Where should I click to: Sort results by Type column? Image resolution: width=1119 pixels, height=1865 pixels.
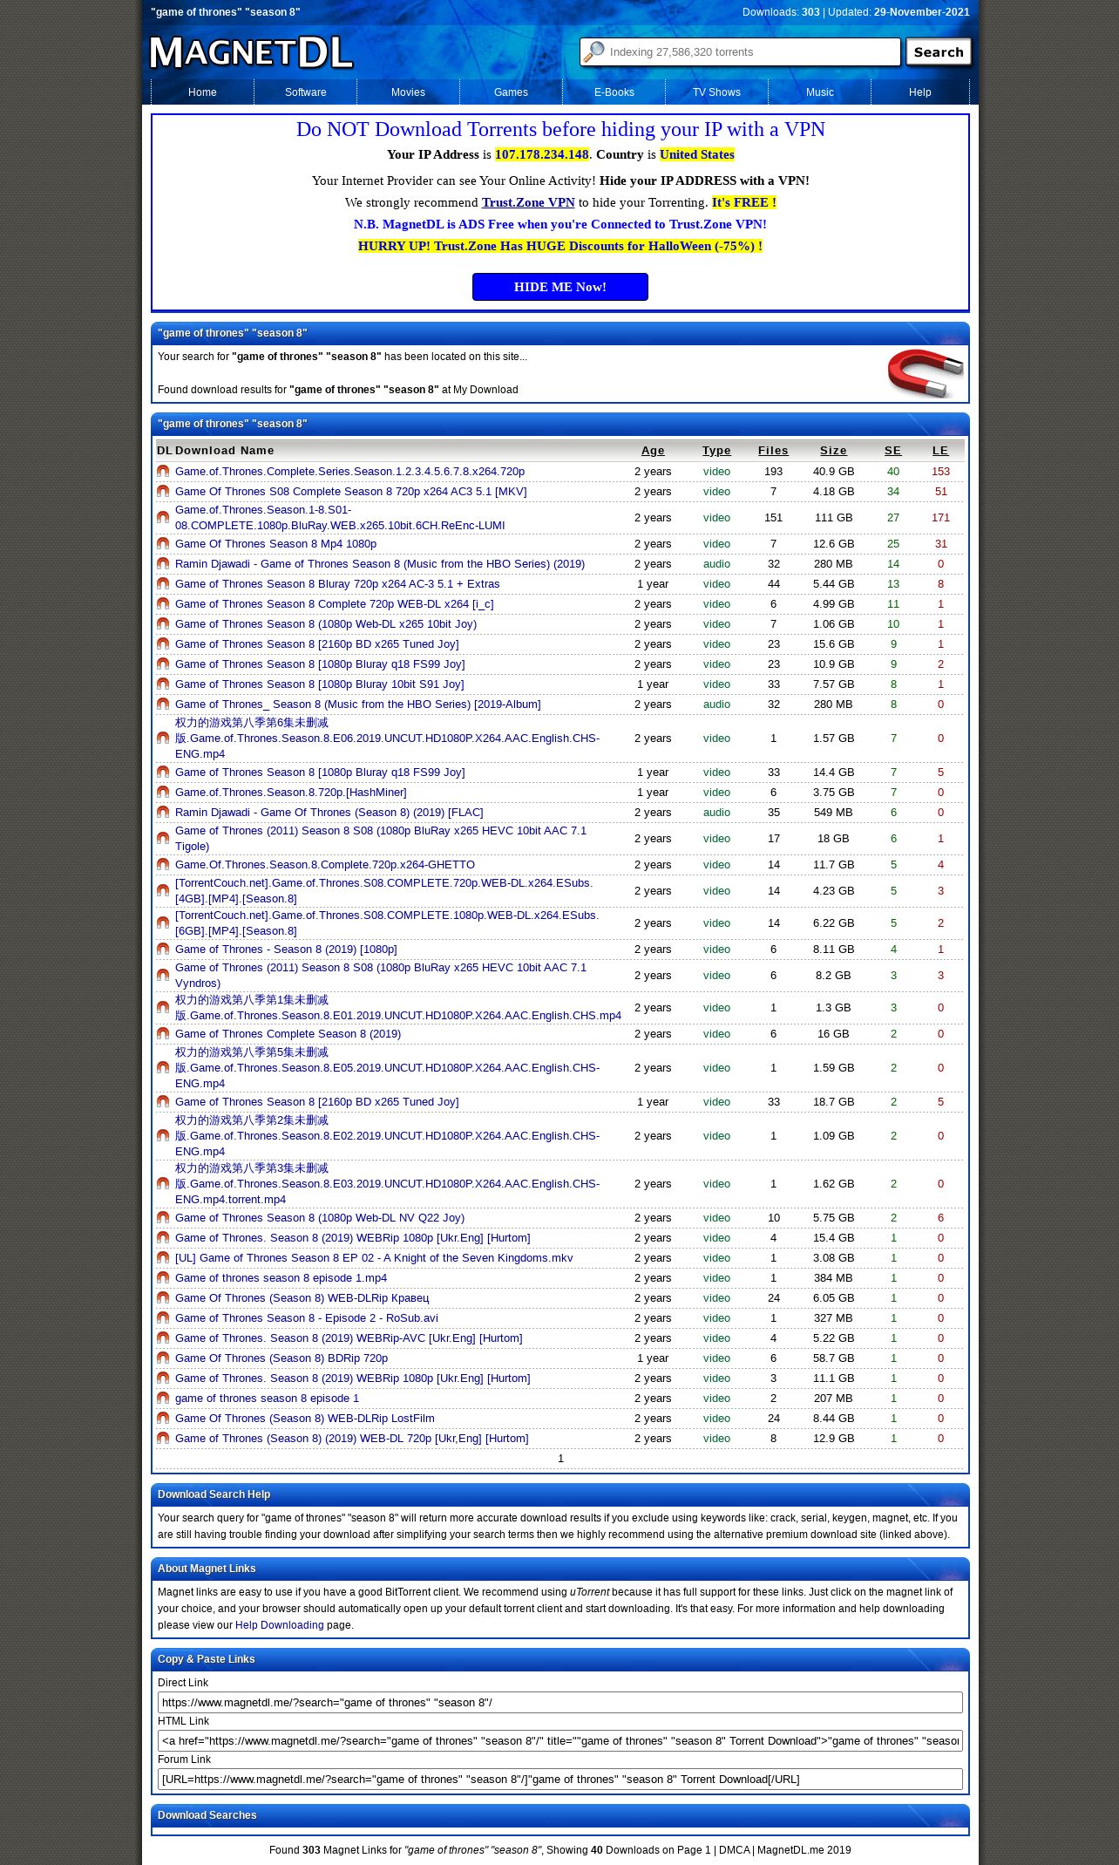716,451
